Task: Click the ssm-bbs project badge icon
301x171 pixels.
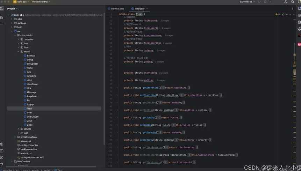Action: [15, 2]
